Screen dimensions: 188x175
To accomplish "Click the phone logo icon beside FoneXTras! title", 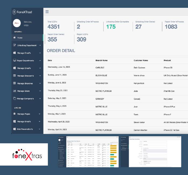I will click(x=14, y=12).
